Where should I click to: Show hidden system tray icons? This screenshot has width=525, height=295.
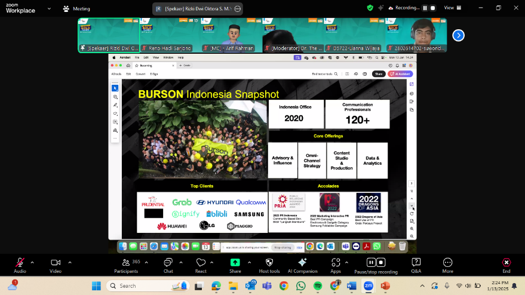pos(422,285)
